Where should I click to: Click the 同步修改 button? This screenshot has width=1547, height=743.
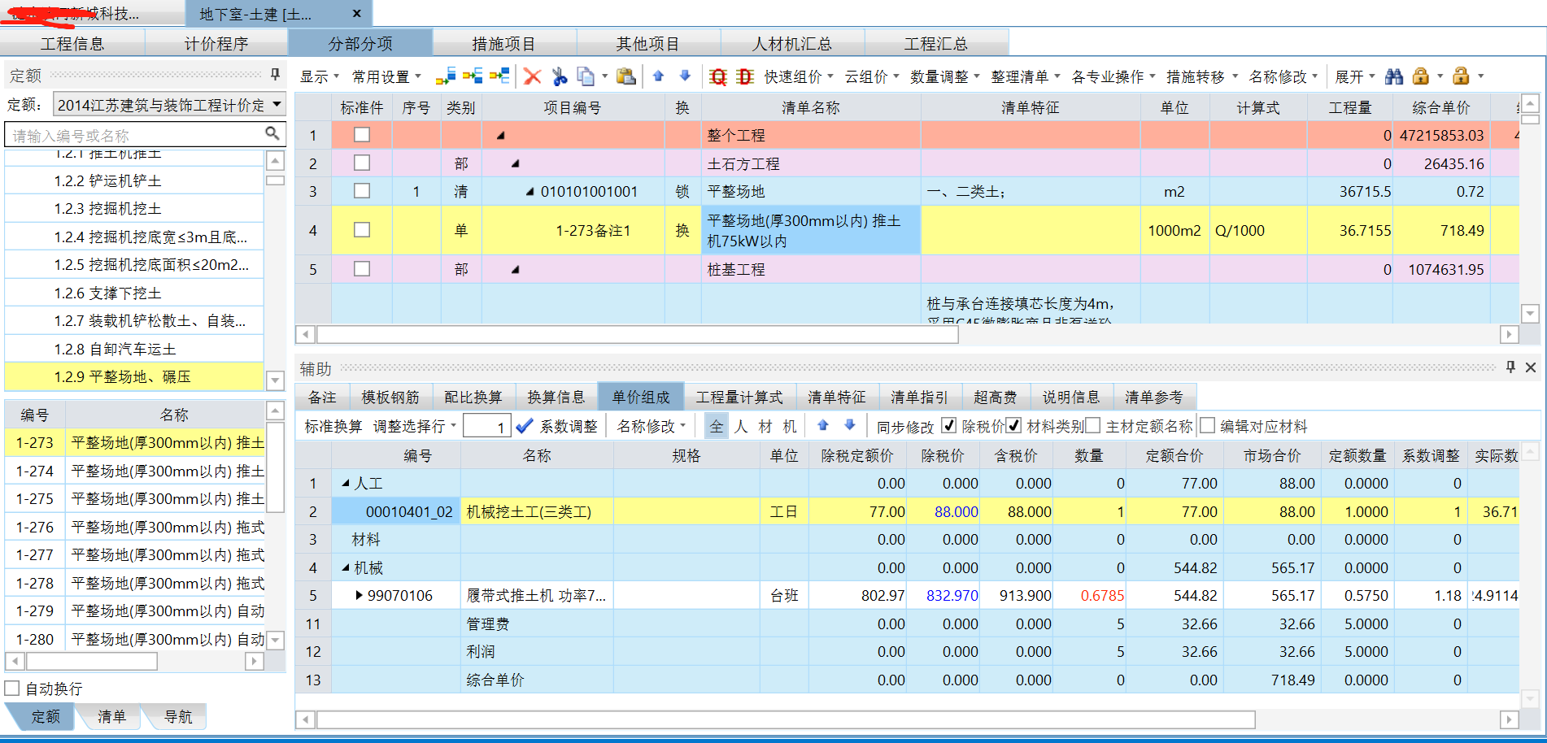(x=905, y=426)
